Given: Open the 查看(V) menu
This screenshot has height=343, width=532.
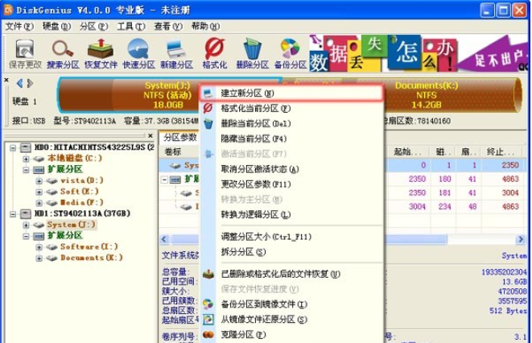Looking at the screenshot, I should (168, 26).
